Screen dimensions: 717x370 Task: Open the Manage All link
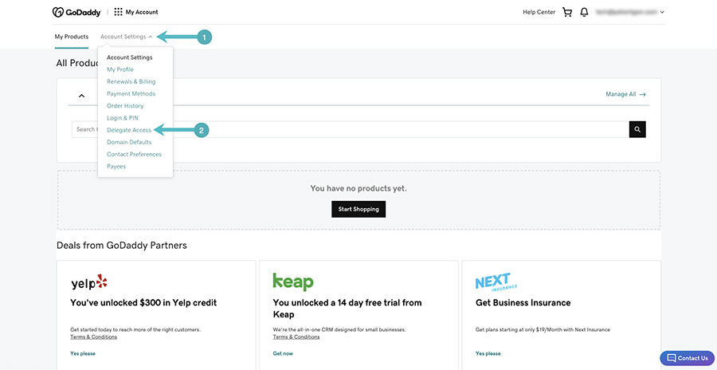[625, 94]
